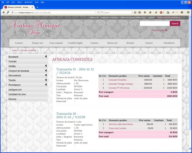Go to the browser Home icon

coord(150,12)
